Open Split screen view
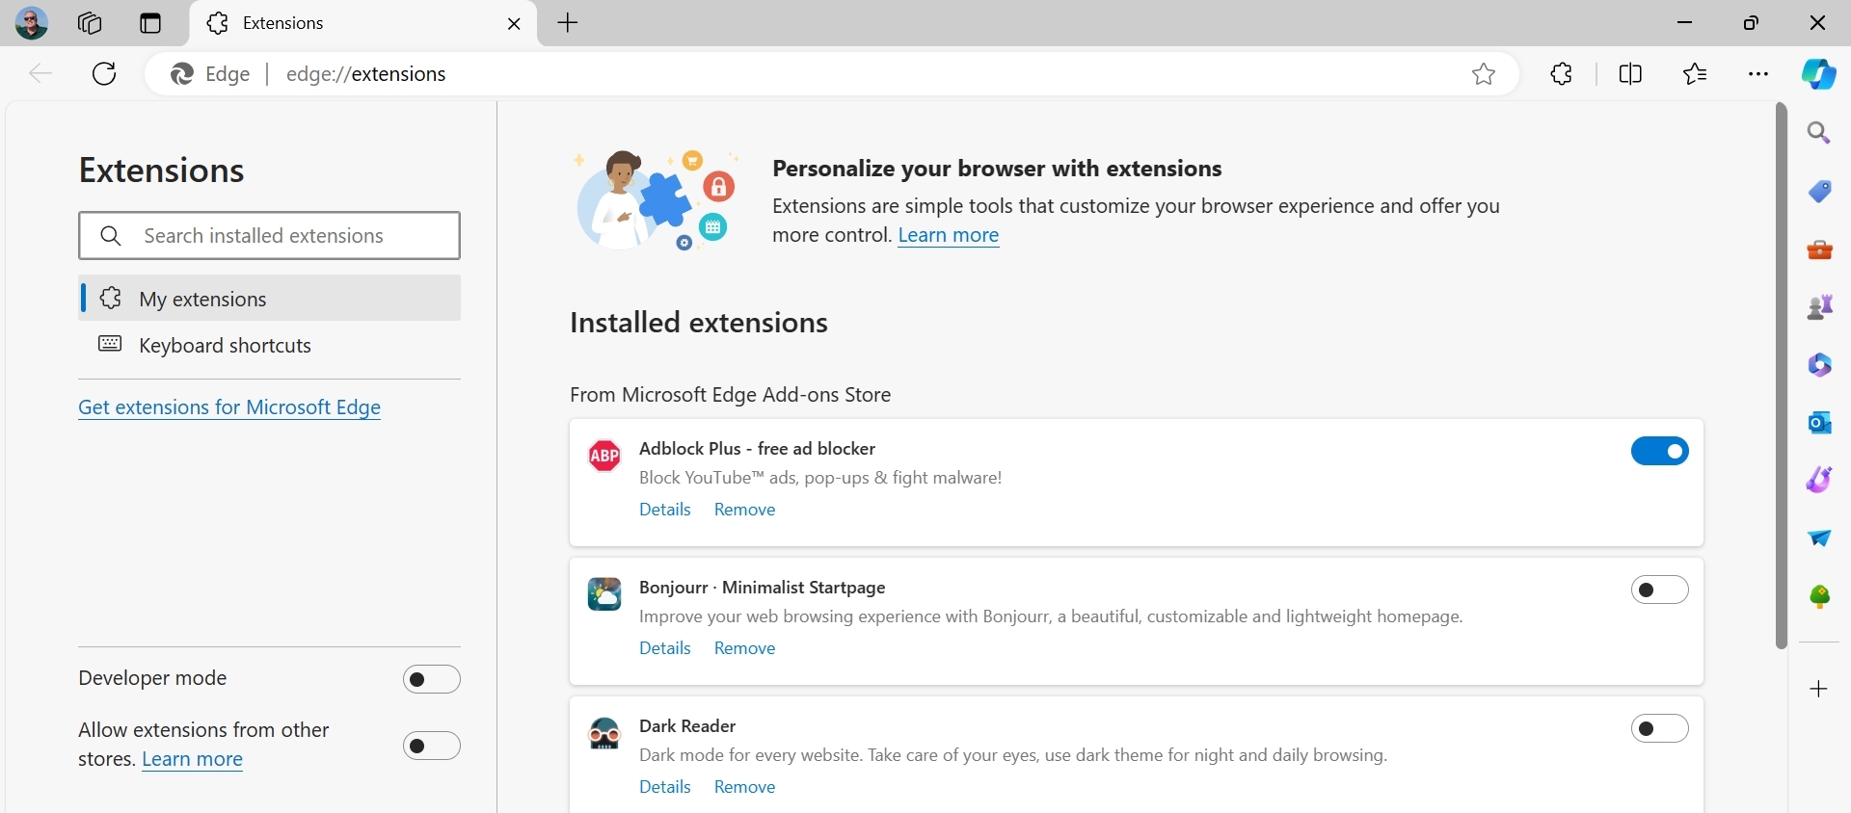The image size is (1851, 813). 1631,74
